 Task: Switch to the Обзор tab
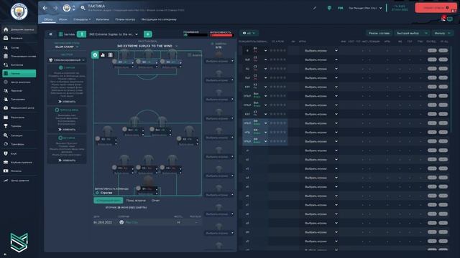(48, 19)
